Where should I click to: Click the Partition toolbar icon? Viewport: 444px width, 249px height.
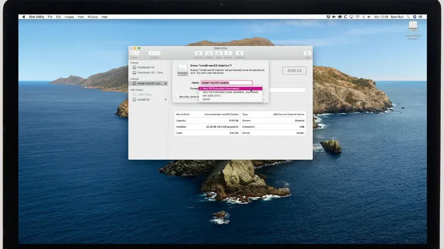pyautogui.click(x=208, y=54)
